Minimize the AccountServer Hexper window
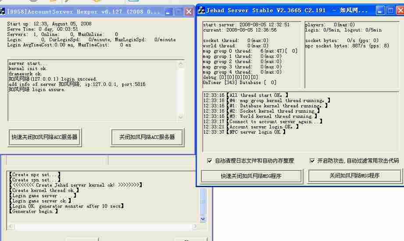This screenshot has width=404, height=241. pyautogui.click(x=168, y=11)
